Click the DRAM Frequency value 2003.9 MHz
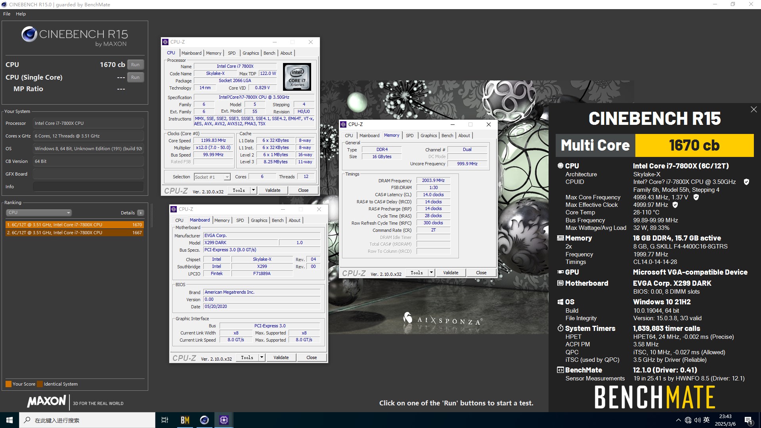This screenshot has width=761, height=428. coord(433,180)
